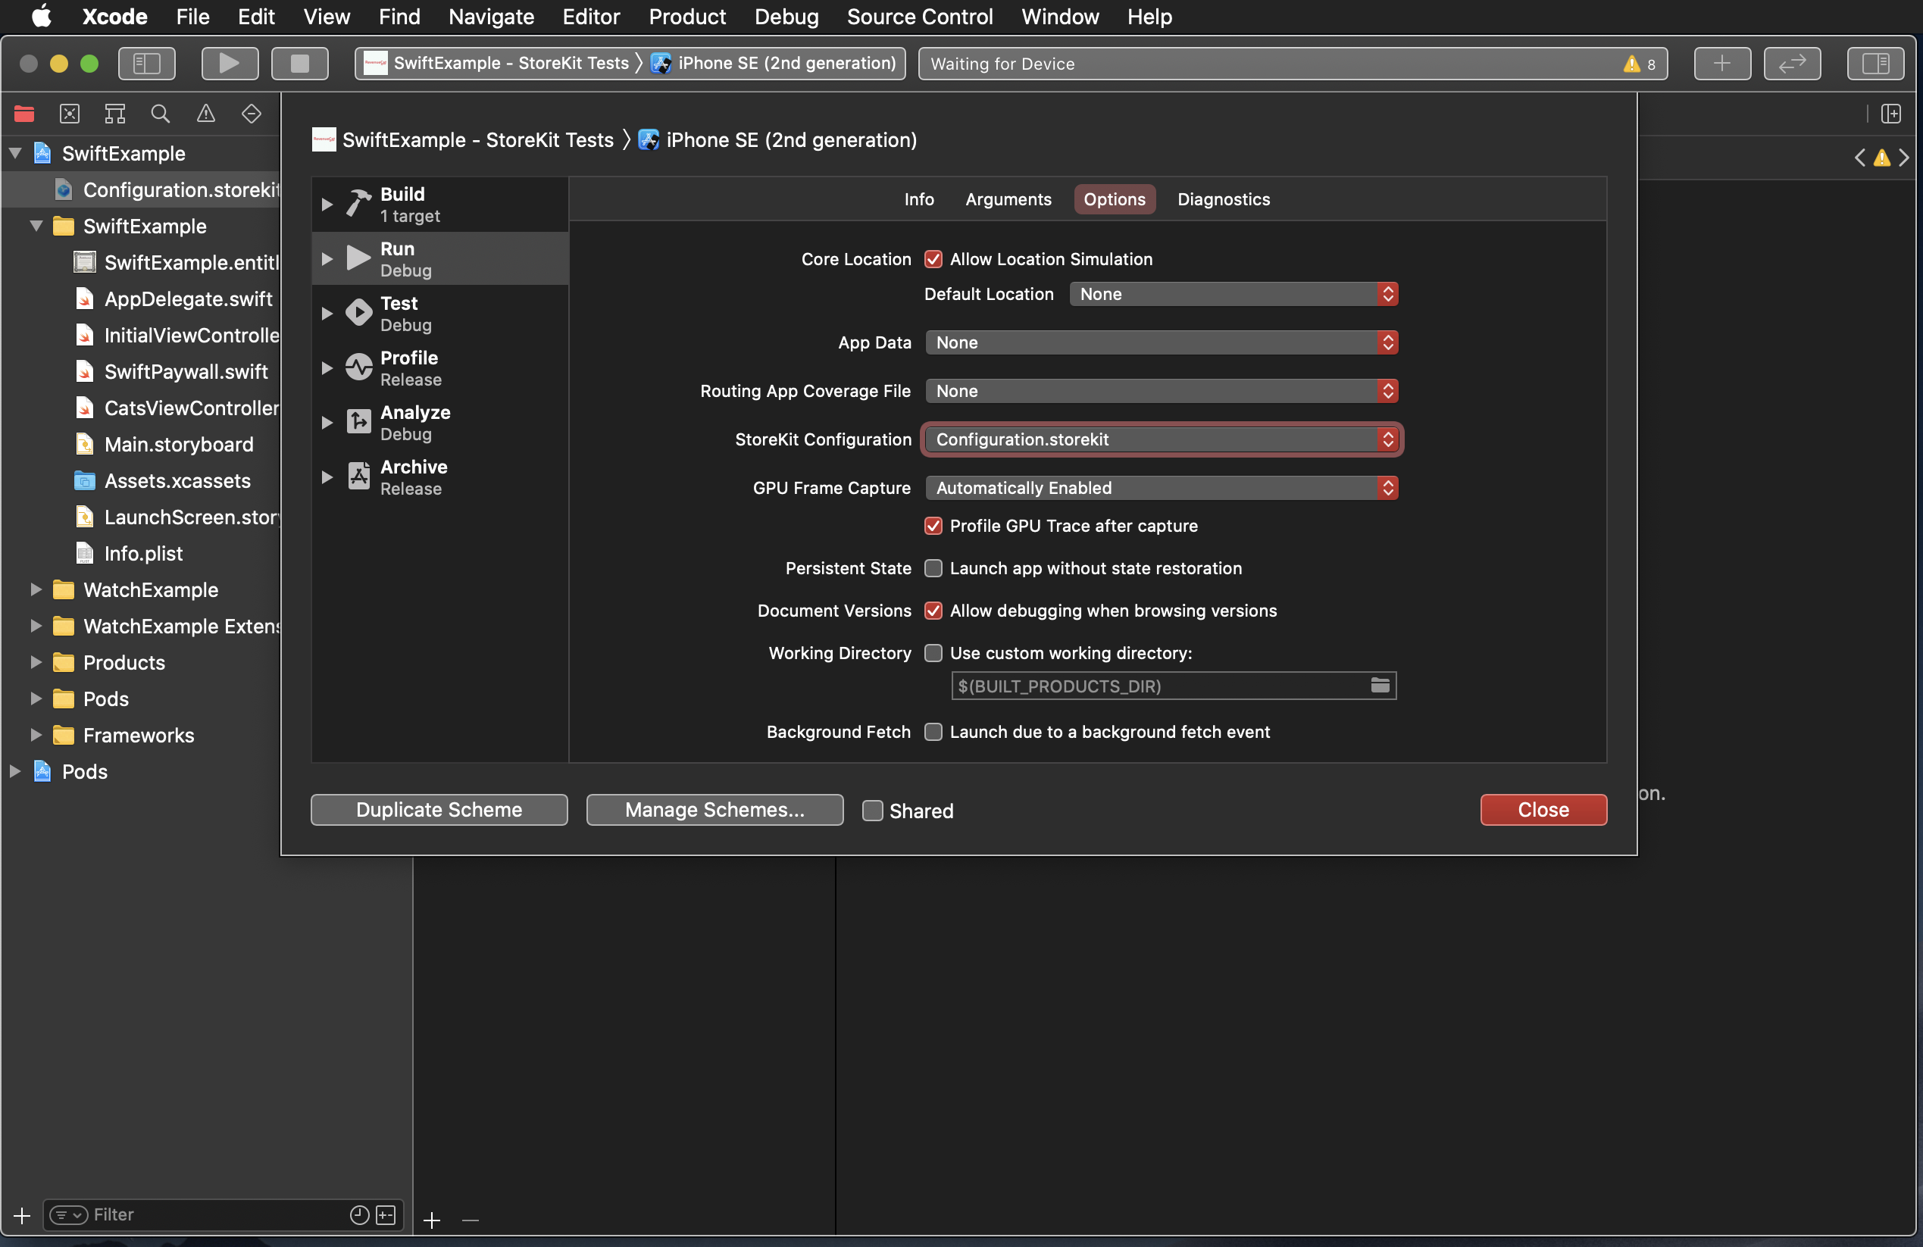Click folder icon in working directory field
1923x1247 pixels.
(x=1379, y=686)
